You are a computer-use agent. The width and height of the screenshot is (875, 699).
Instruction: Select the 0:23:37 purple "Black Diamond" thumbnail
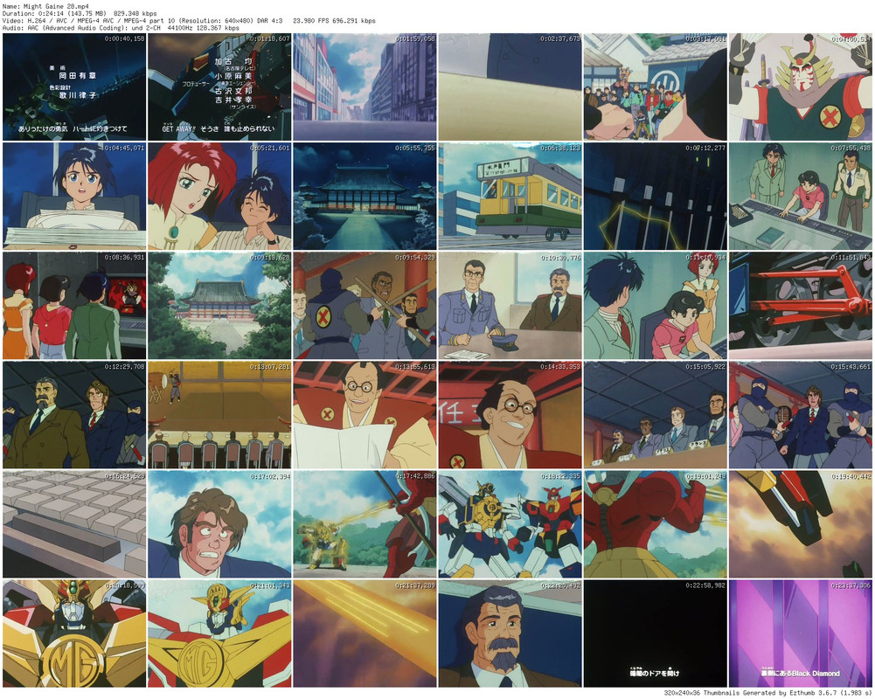coord(800,633)
